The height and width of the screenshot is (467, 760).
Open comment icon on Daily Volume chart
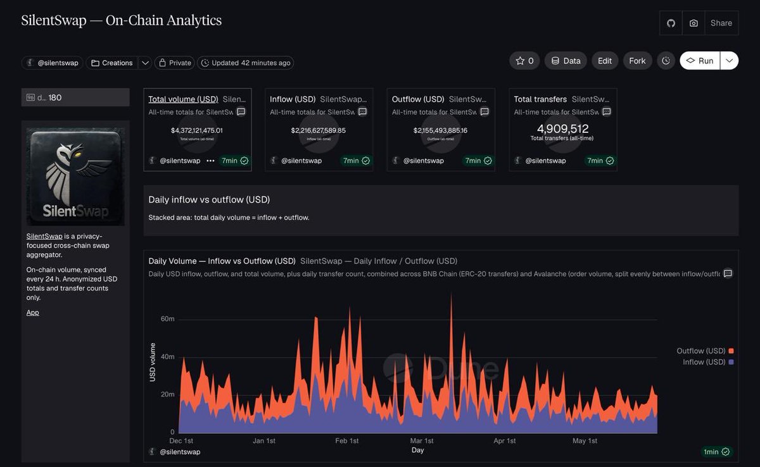coord(728,273)
